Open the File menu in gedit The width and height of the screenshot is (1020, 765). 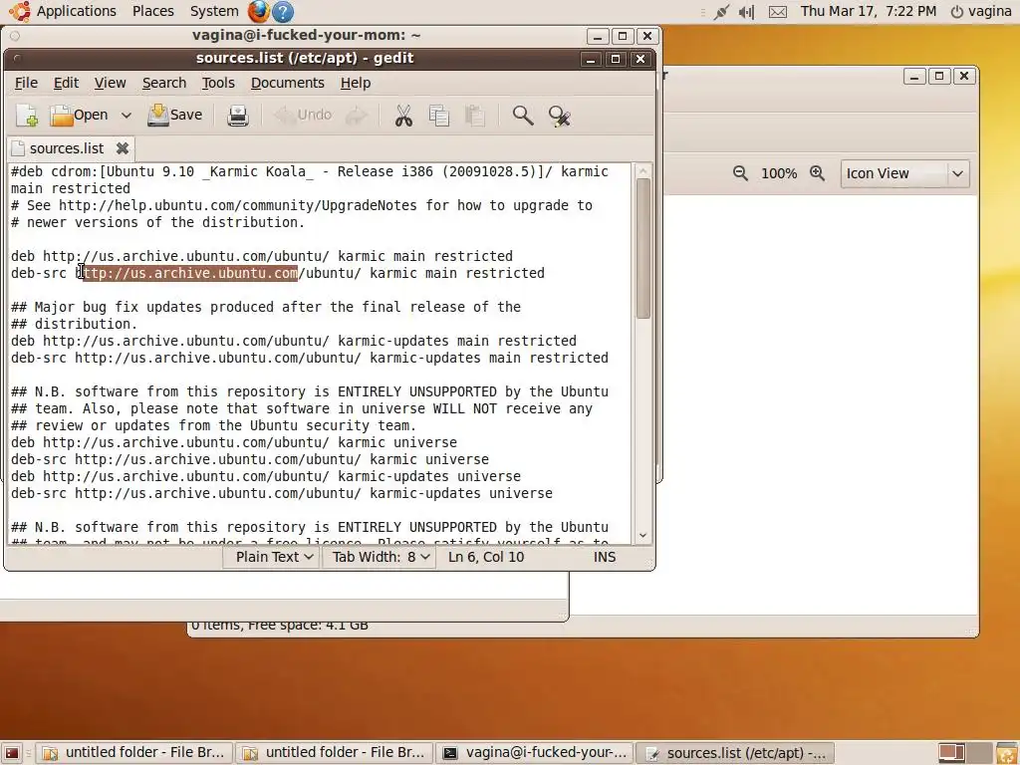click(26, 84)
